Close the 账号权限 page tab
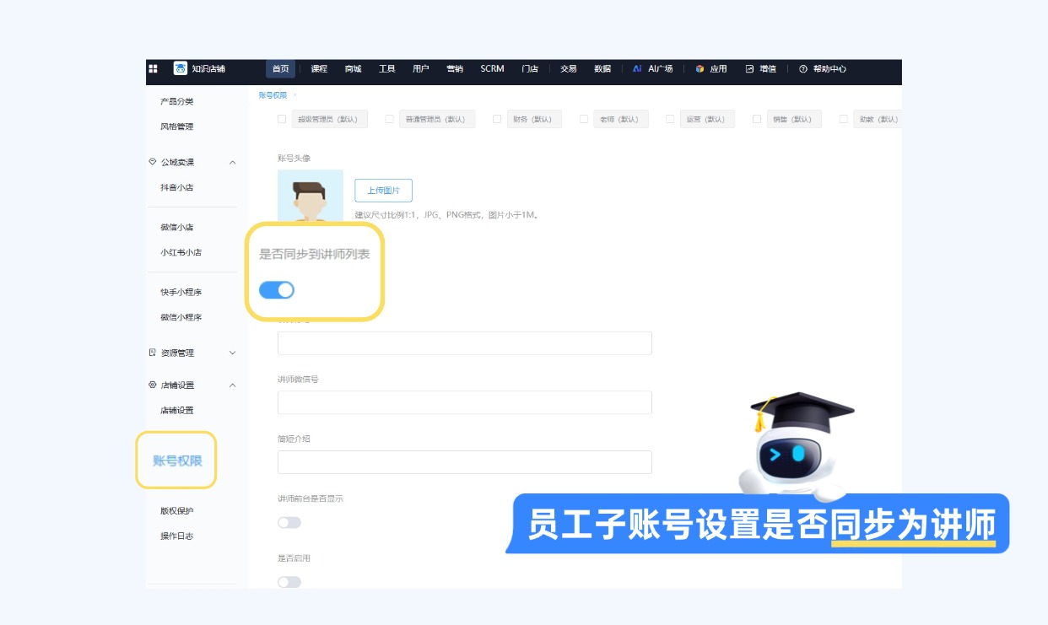 [x=294, y=95]
